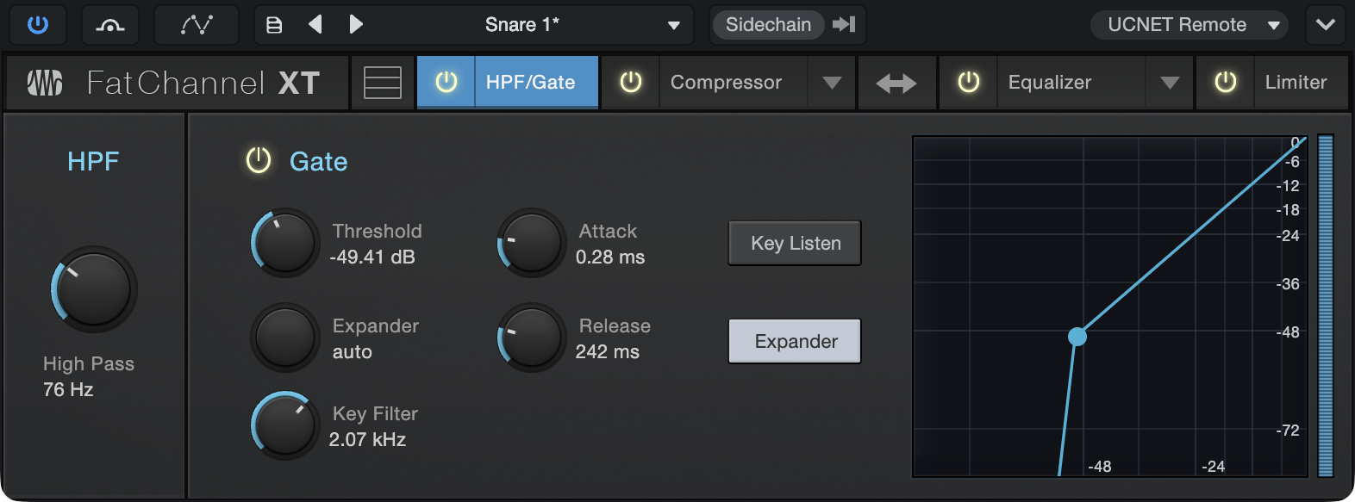Click the Expander mode button
Screen dimensions: 1355x502
click(795, 341)
